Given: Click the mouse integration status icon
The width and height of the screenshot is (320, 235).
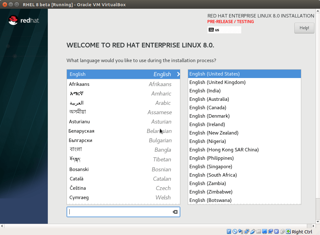Looking at the screenshot, I should (x=282, y=232).
